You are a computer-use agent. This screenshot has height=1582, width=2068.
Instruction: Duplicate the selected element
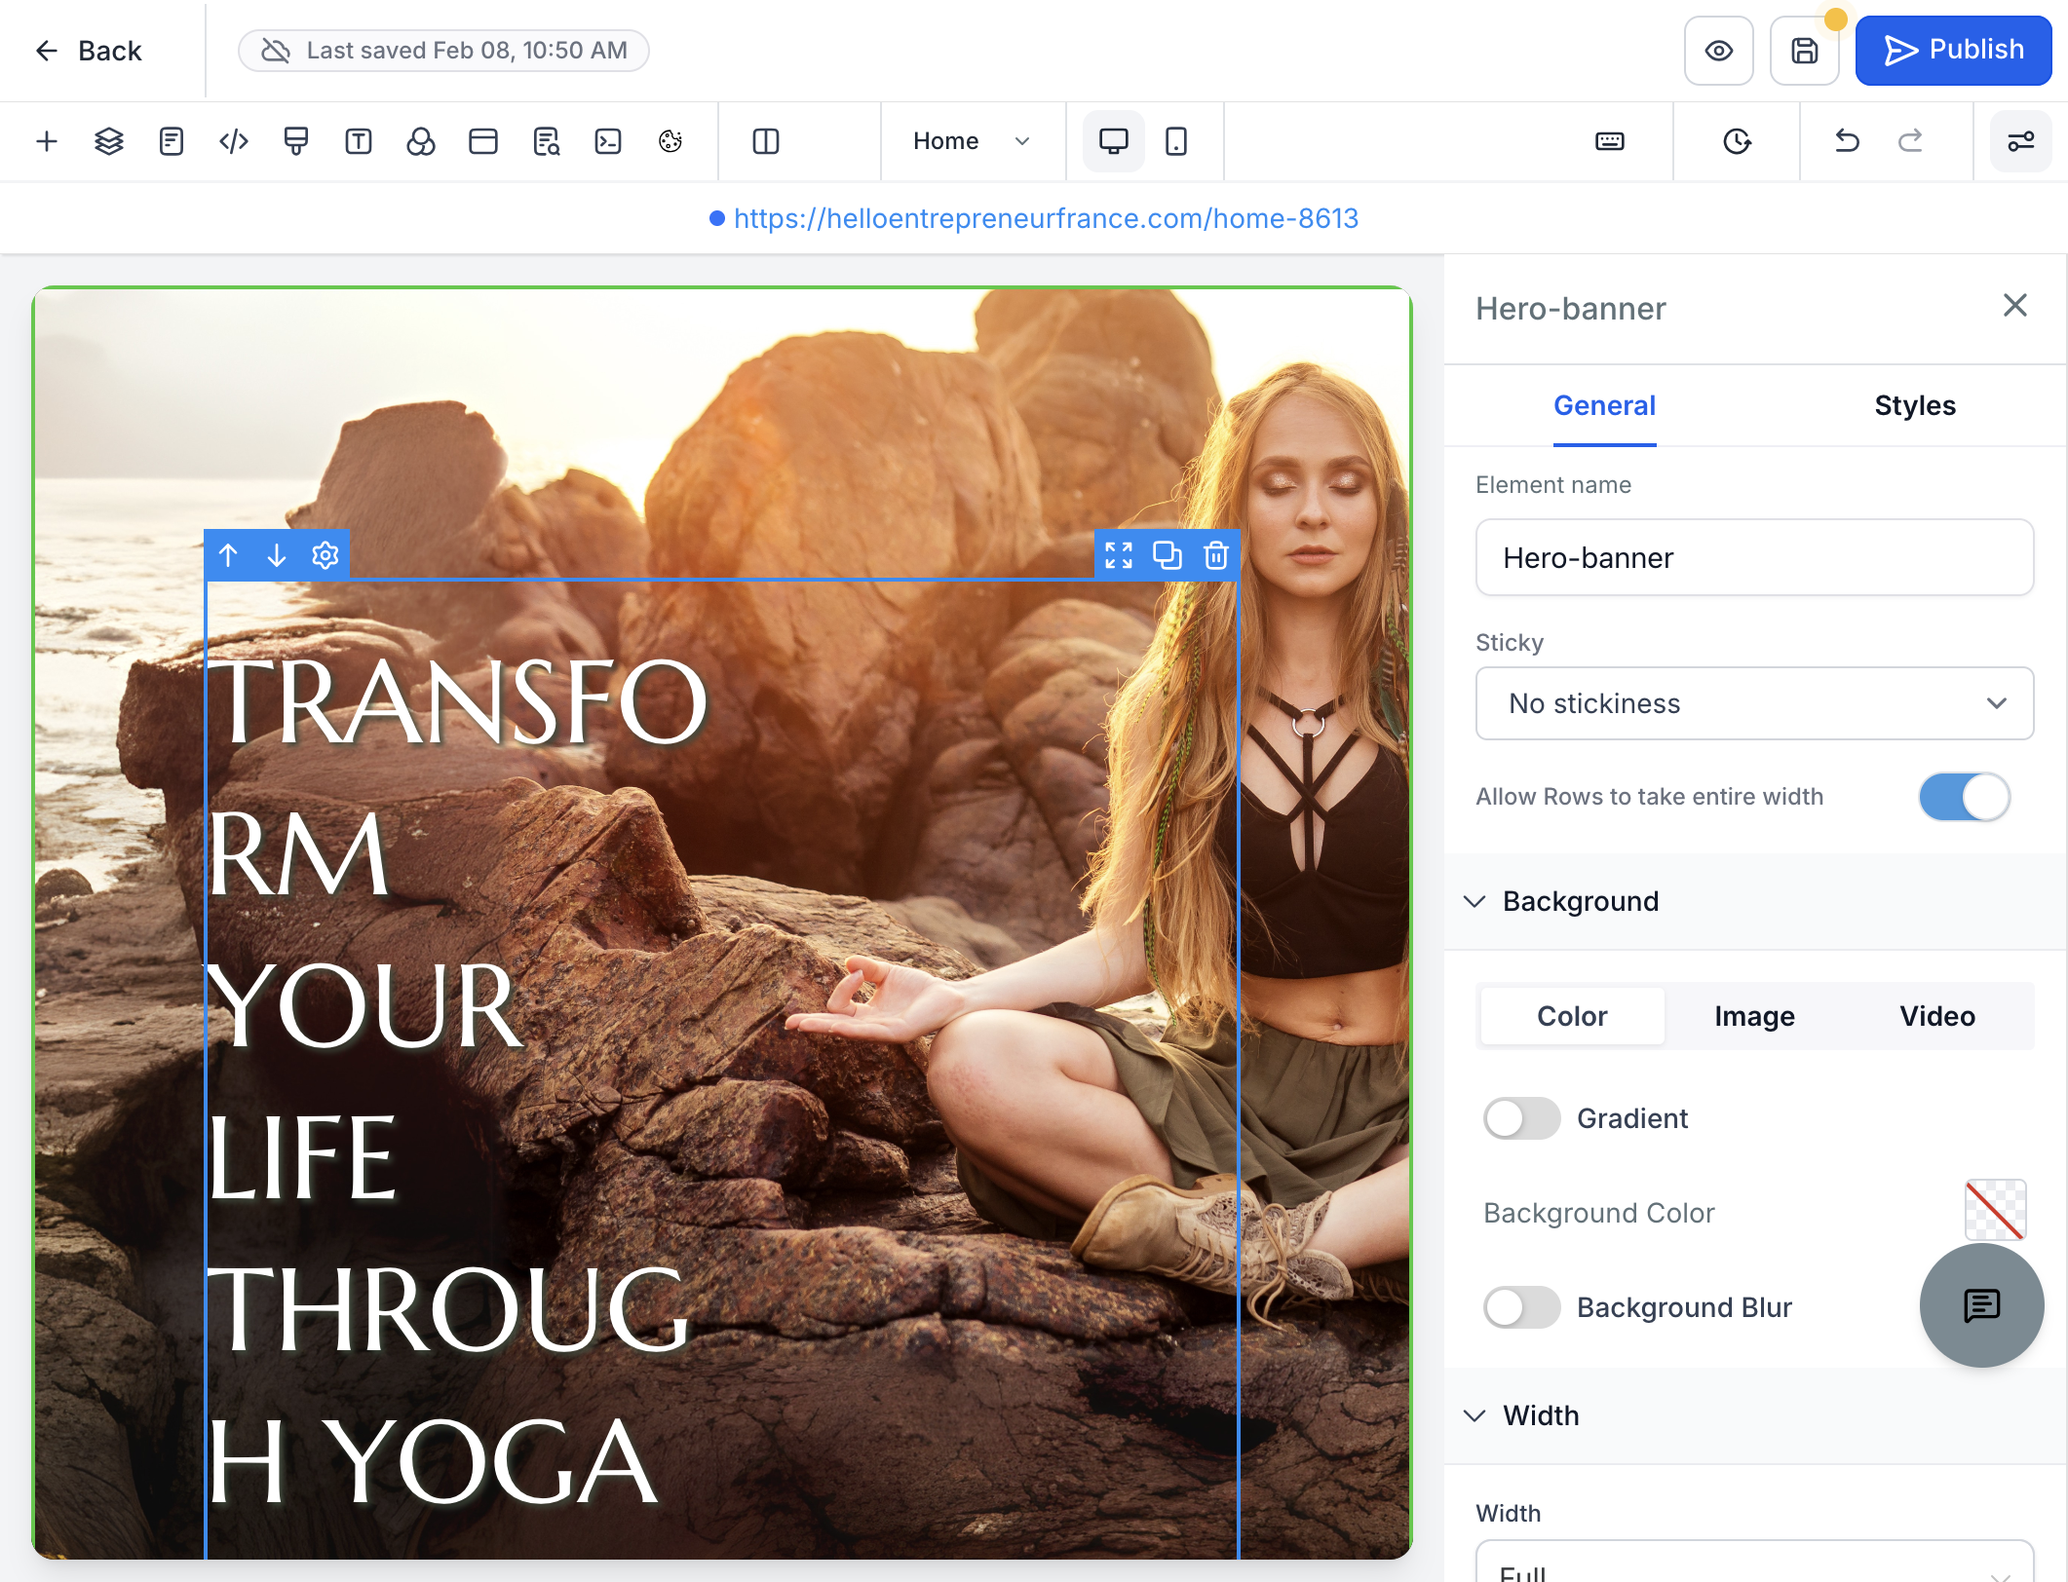[x=1167, y=555]
